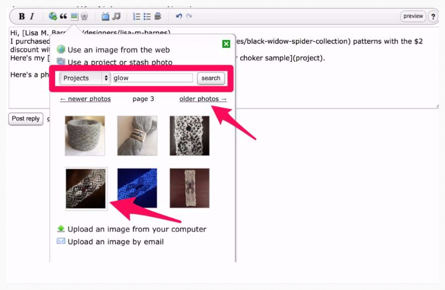Screen dimensions: 445x290
Task: Click the search field containing "glow"
Action: pos(153,78)
